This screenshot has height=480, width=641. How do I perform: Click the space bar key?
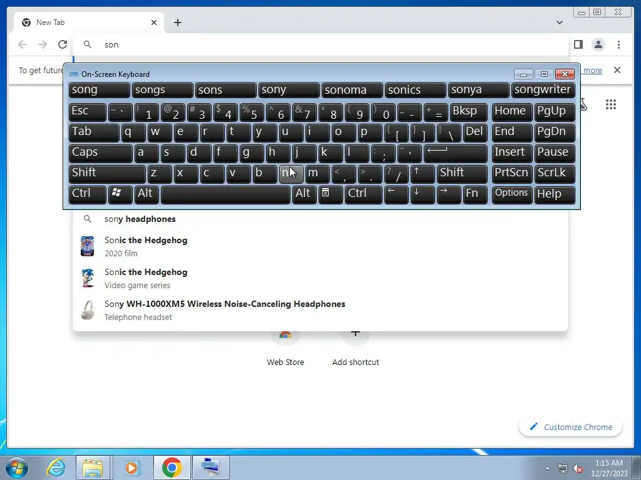coord(225,195)
